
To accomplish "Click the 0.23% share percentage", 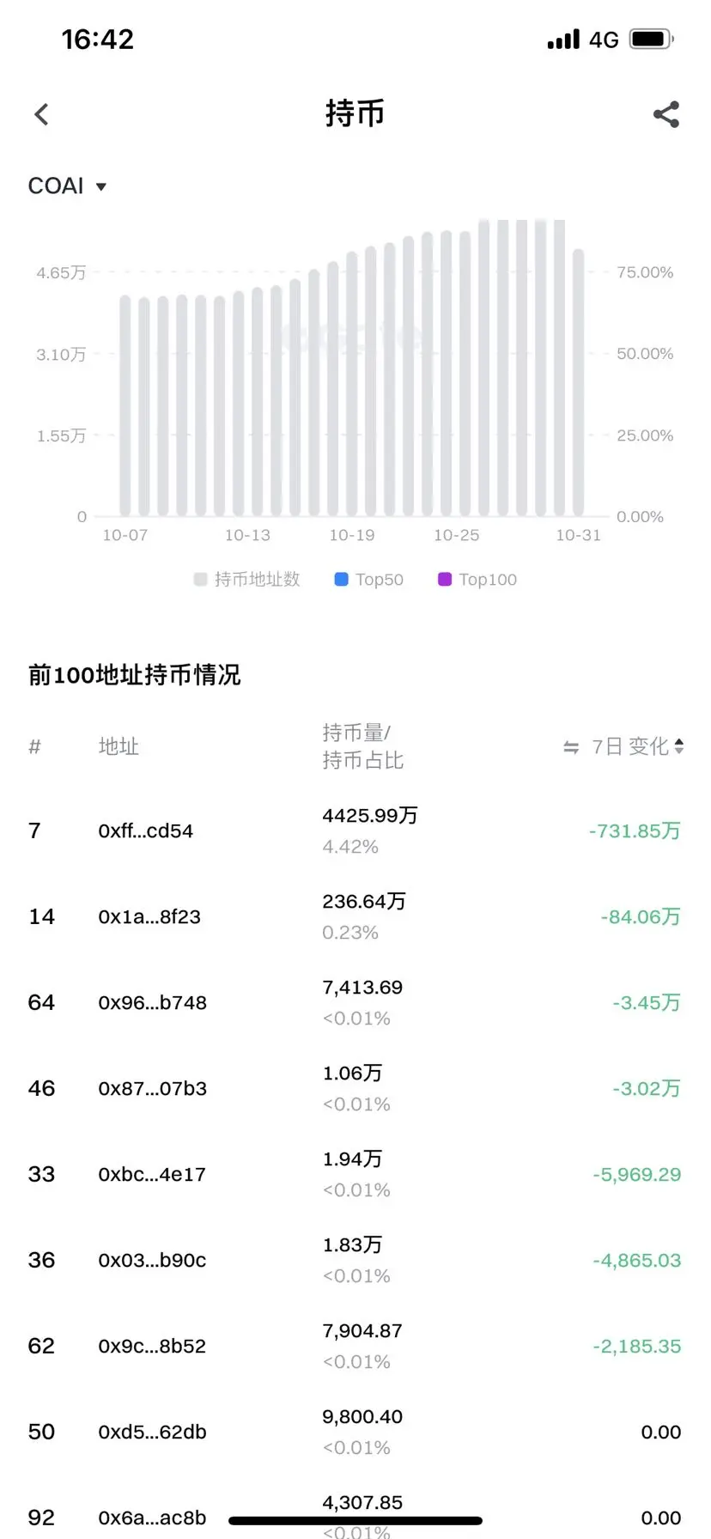I will pyautogui.click(x=350, y=933).
